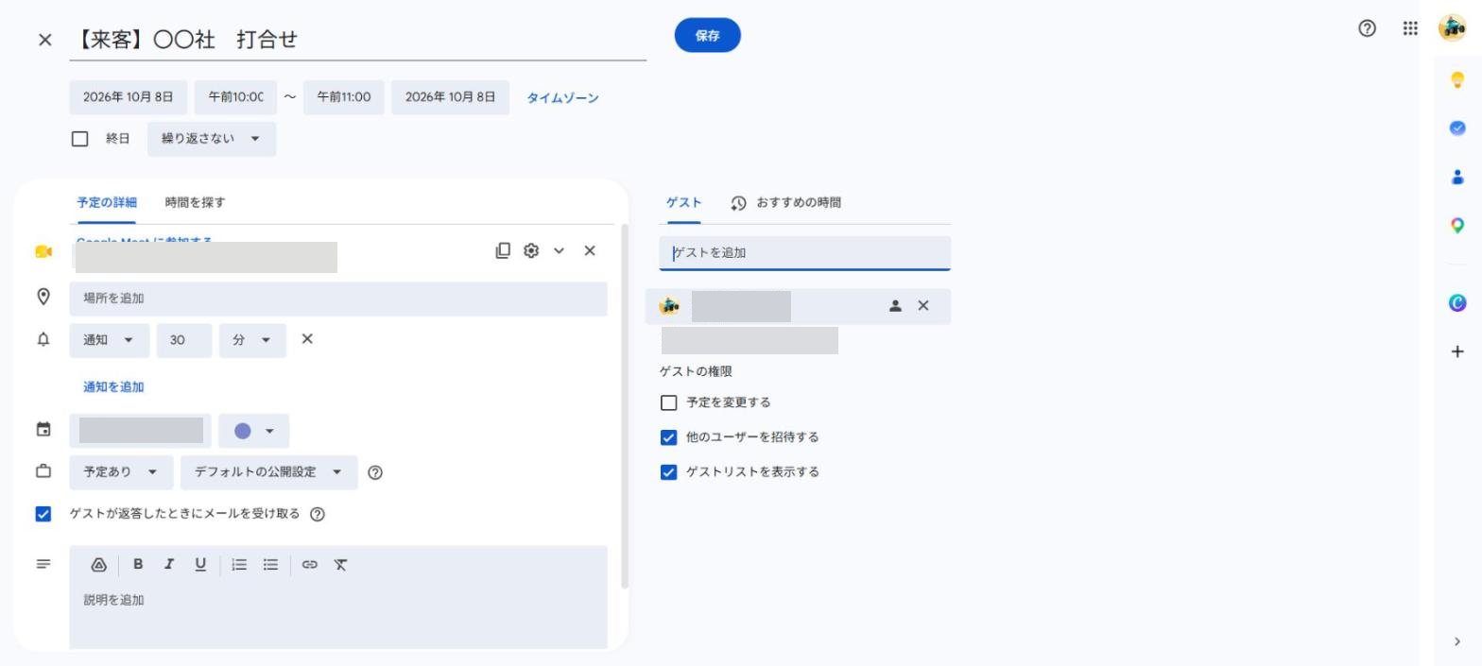This screenshot has width=1482, height=666.
Task: Toggle bold formatting in description
Action: point(138,564)
